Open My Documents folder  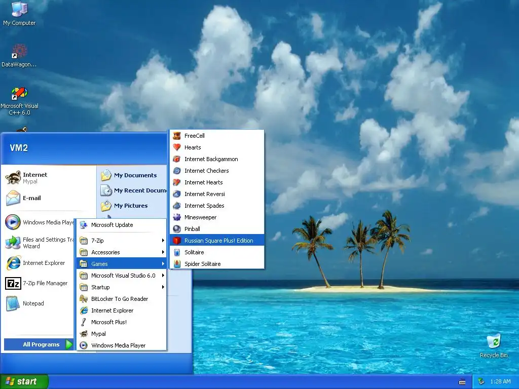(133, 175)
